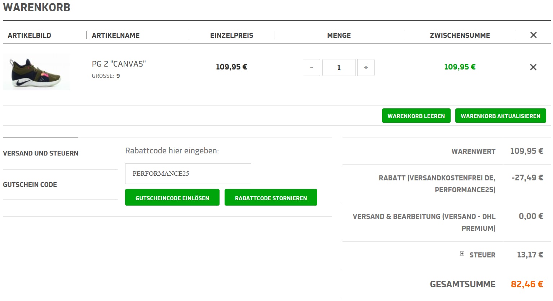
Task: Click the Artikelname column header
Action: (116, 35)
